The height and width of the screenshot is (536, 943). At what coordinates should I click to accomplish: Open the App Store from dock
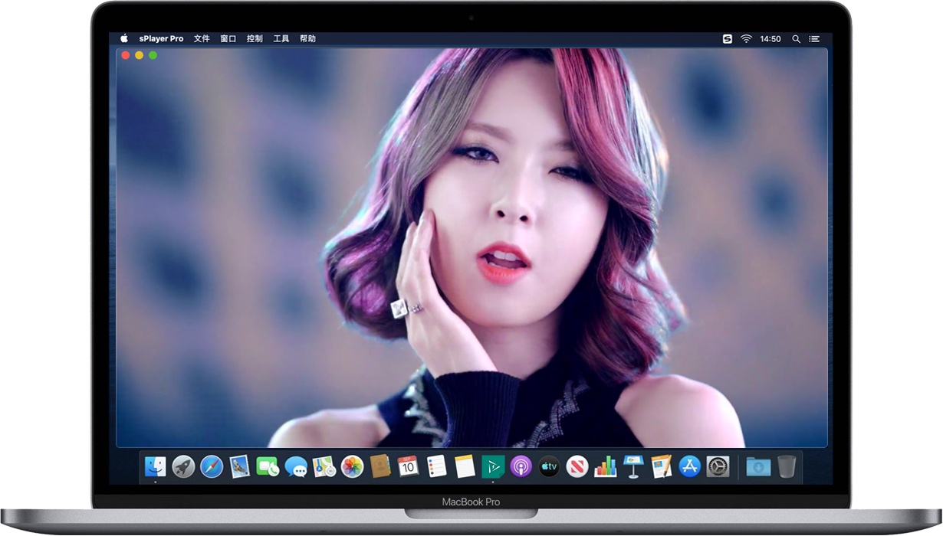pyautogui.click(x=689, y=466)
